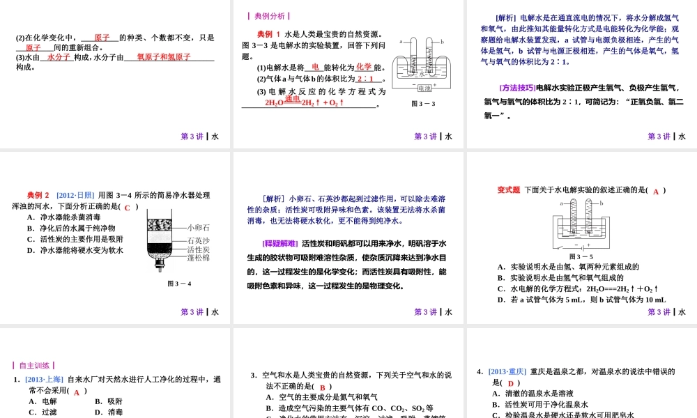The height and width of the screenshot is (418, 697).
Task: Select the slide about 典例 1 electrolysis question
Action: (348, 74)
